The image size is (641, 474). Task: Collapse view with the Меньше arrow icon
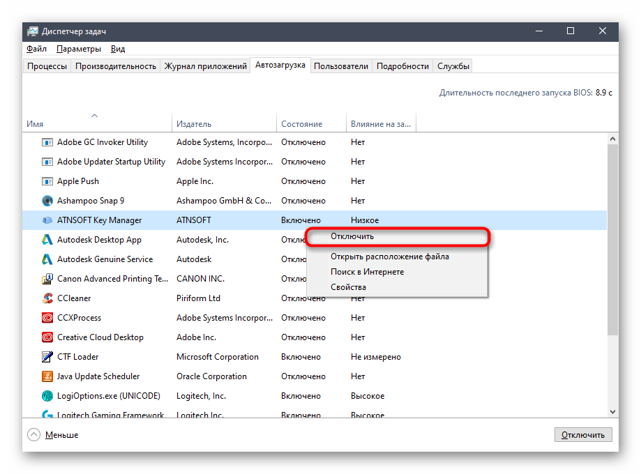pyautogui.click(x=34, y=435)
